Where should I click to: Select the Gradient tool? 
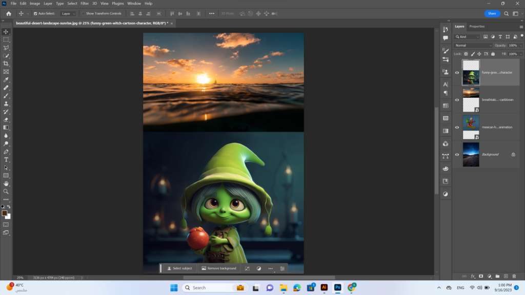click(x=6, y=128)
